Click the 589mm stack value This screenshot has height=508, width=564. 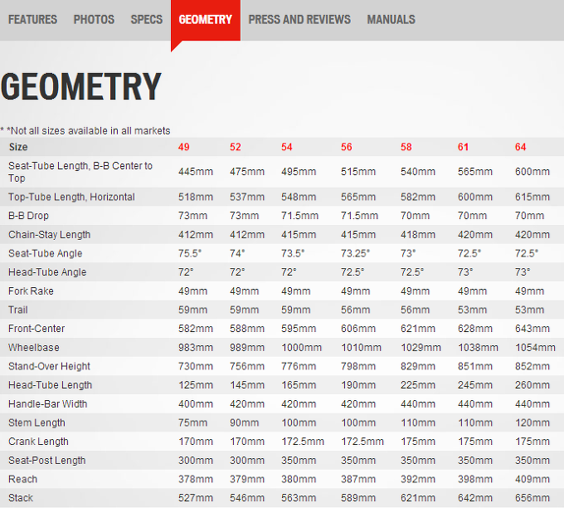(358, 498)
